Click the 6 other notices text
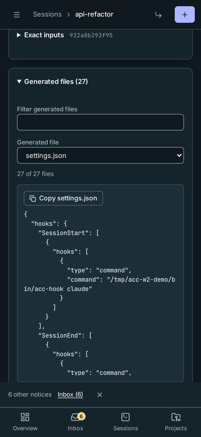The image size is (201, 437). [30, 395]
